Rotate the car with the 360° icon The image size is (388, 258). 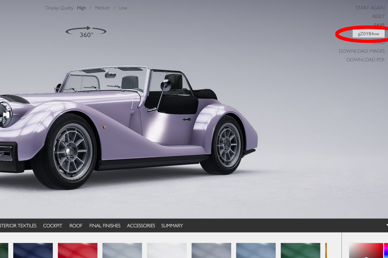click(86, 32)
